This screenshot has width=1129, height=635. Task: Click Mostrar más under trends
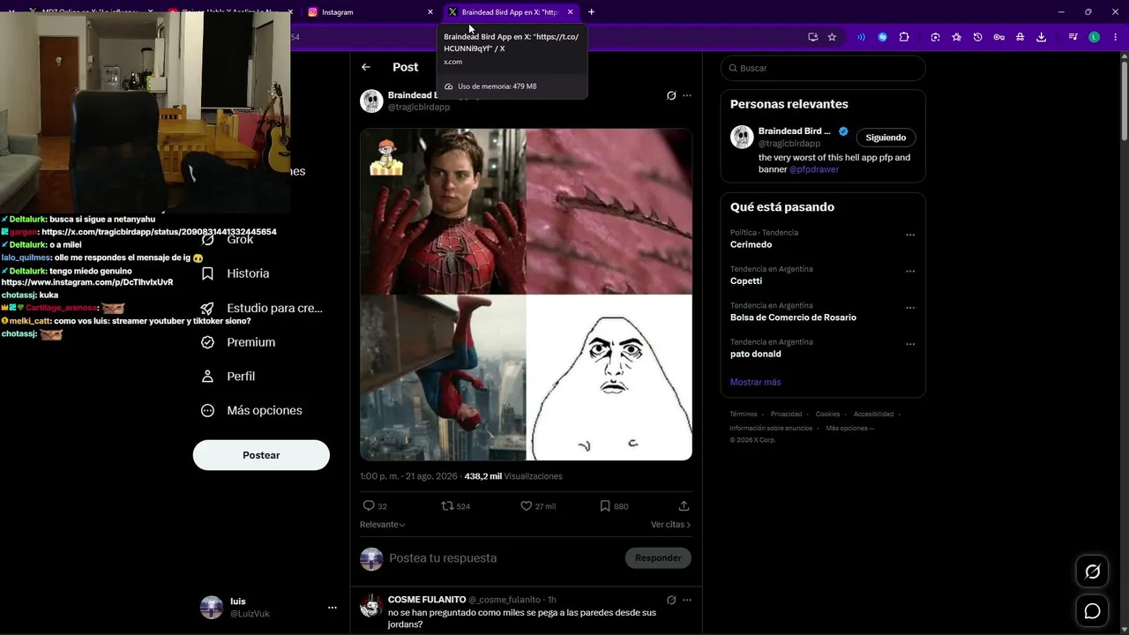point(756,382)
